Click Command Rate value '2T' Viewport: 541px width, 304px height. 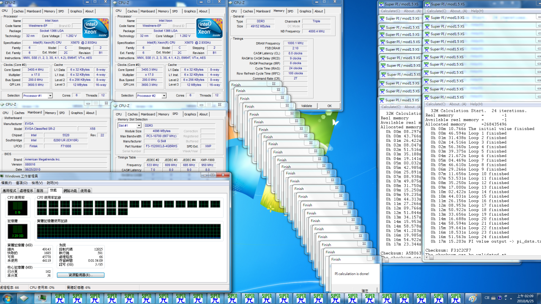pyautogui.click(x=295, y=79)
